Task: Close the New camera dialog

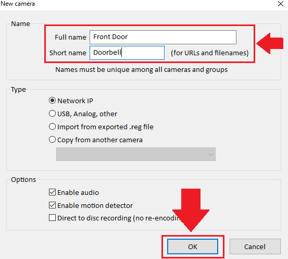Action: (x=281, y=4)
